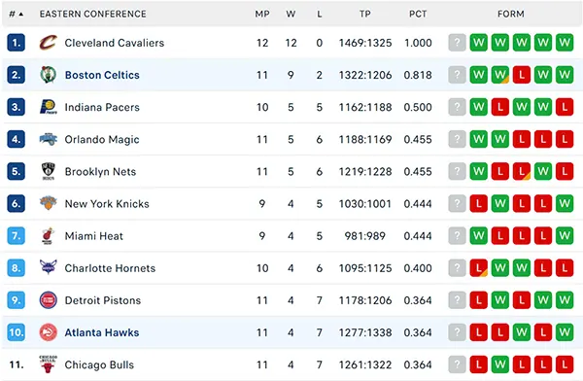This screenshot has width=583, height=381.
Task: Click the Cavaliers upcoming match question mark
Action: click(457, 43)
